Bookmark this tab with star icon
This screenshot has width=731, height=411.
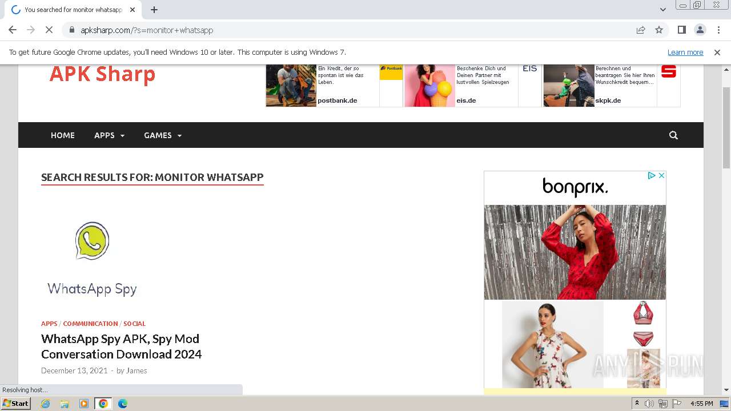(659, 30)
